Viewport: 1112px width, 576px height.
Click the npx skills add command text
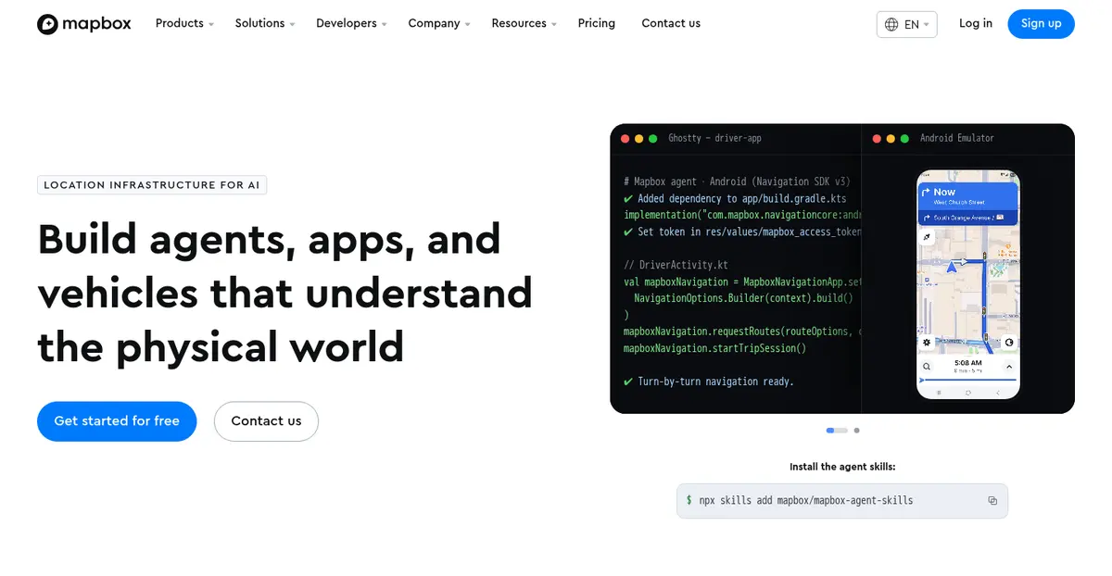(806, 501)
